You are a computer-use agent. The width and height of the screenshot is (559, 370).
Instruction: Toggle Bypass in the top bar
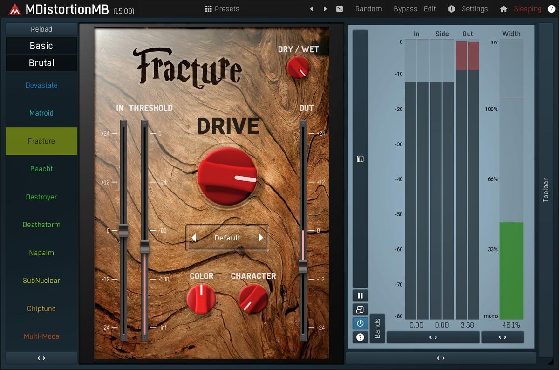(405, 9)
